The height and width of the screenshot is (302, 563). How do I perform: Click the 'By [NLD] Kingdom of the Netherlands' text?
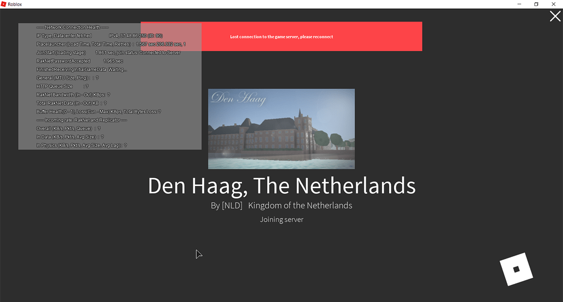281,205
